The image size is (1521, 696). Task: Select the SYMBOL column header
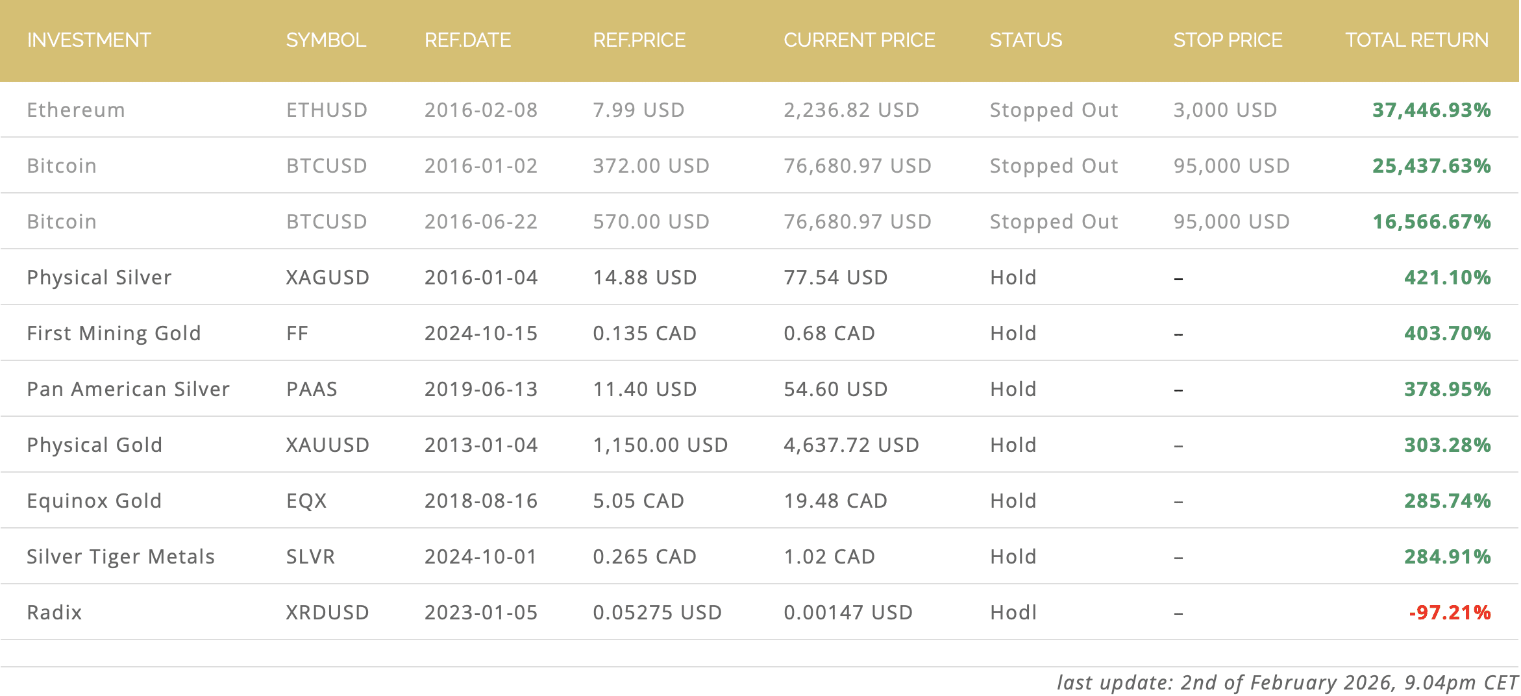(326, 40)
